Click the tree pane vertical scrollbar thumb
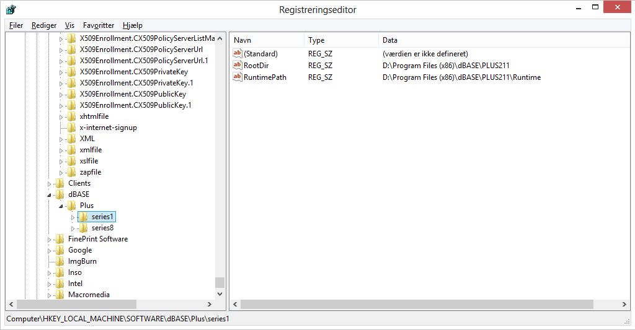 pos(220,283)
